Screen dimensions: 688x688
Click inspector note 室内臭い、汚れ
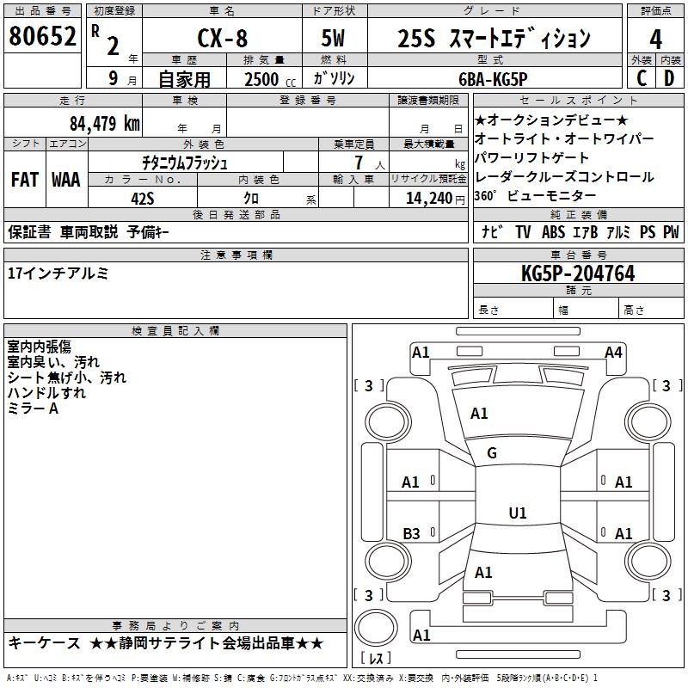[x=53, y=362]
